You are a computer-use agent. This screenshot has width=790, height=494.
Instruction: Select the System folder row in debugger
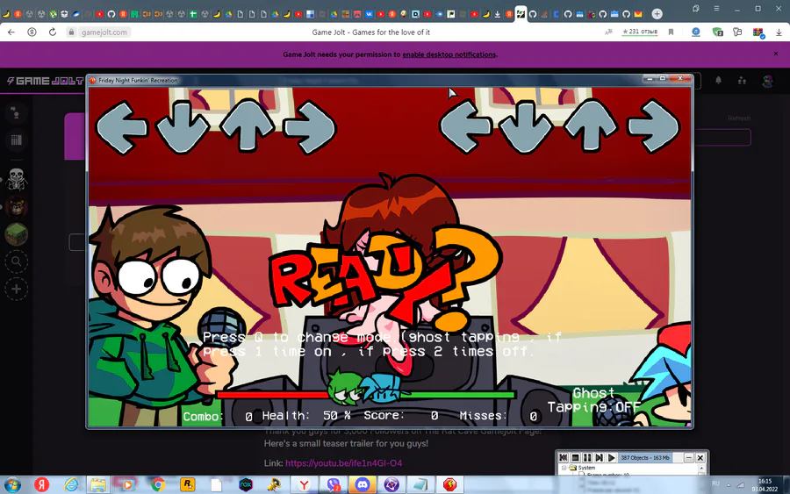(x=583, y=468)
